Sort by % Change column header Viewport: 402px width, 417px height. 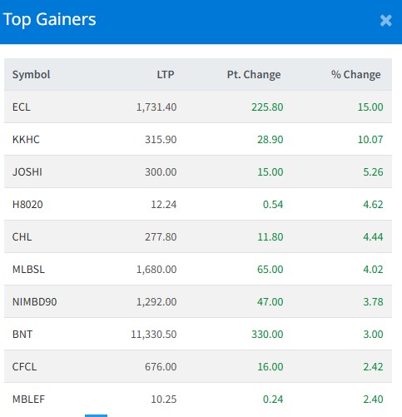356,74
